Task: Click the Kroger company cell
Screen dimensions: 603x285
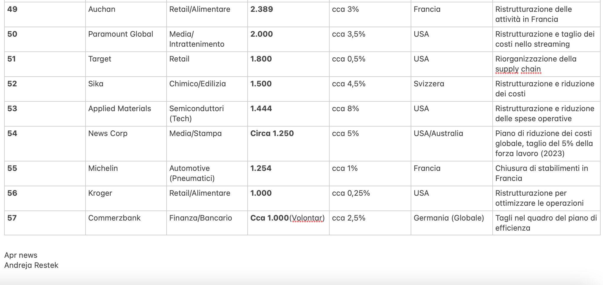Action: coord(100,193)
